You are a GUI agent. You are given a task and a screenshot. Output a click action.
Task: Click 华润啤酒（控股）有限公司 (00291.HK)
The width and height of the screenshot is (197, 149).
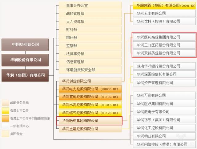point(164,6)
